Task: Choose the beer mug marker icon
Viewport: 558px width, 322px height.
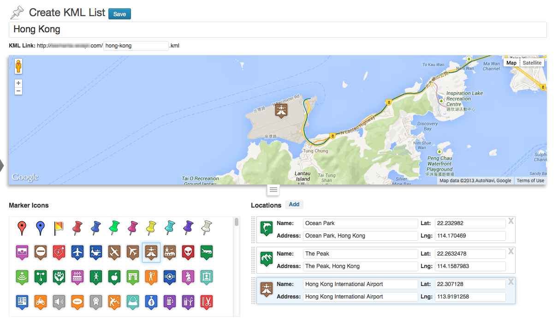Action: (170, 302)
